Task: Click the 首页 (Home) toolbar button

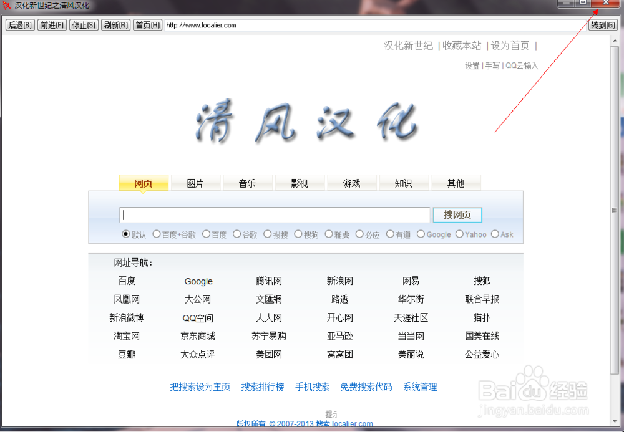Action: pos(147,25)
